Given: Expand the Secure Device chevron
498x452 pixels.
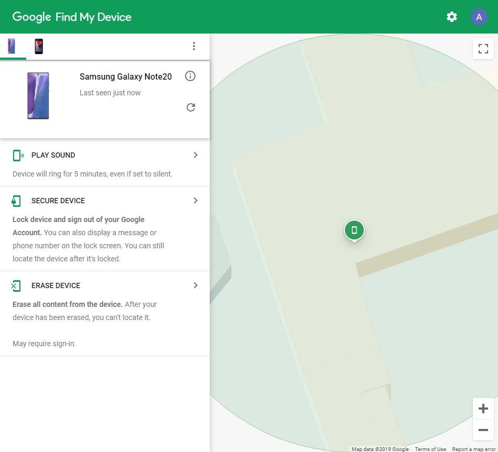Looking at the screenshot, I should (196, 200).
